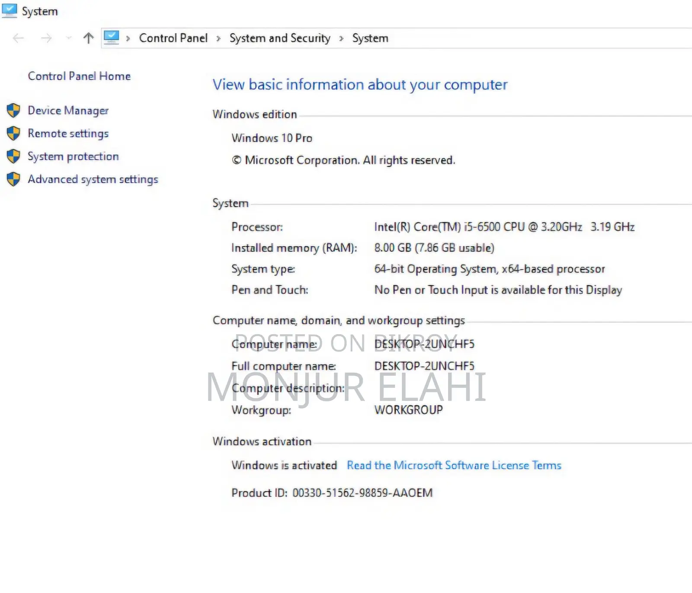Read the Microsoft Software License Terms

(454, 465)
